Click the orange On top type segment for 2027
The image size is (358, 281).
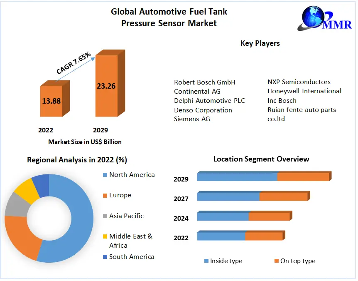tap(283, 196)
